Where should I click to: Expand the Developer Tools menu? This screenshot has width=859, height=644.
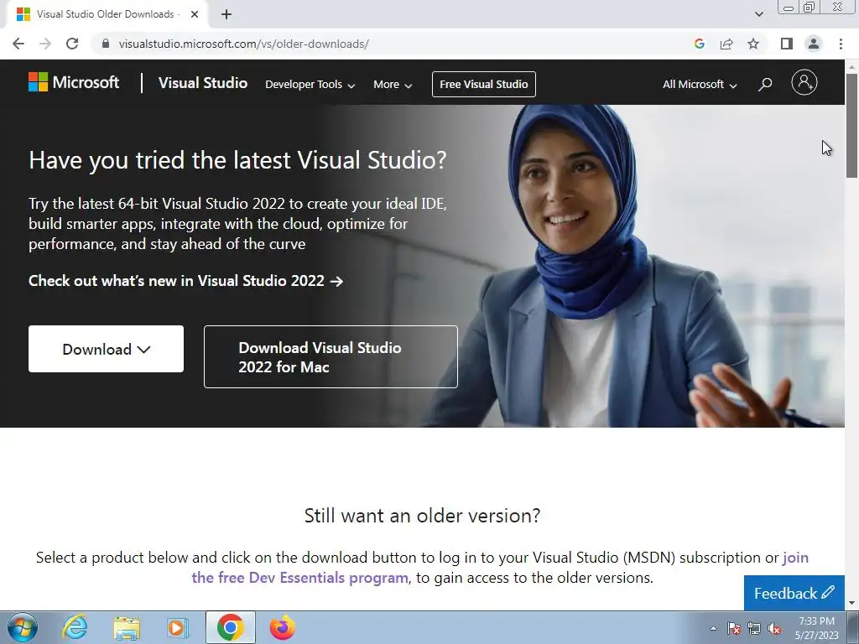[x=310, y=85]
